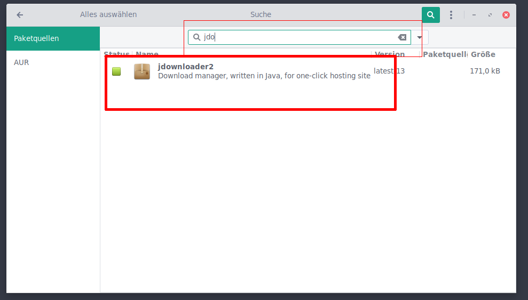Click the jdownloader2 package box icon
Viewport: 528px width, 300px height.
pyautogui.click(x=142, y=71)
